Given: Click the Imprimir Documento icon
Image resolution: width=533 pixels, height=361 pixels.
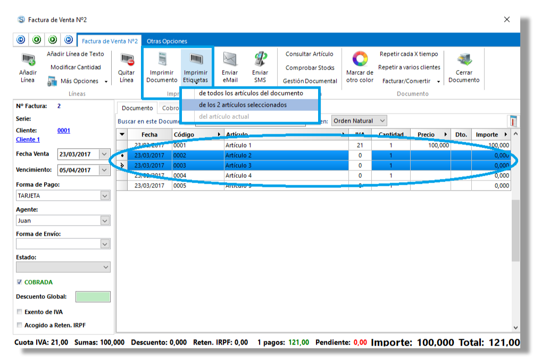Looking at the screenshot, I should point(162,58).
